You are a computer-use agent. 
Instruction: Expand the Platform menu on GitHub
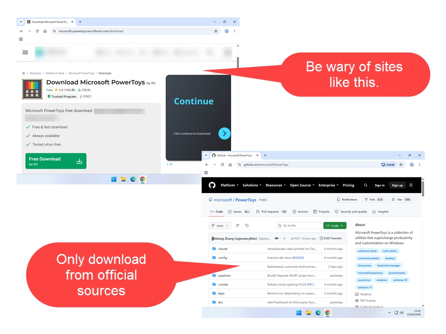[x=230, y=185]
